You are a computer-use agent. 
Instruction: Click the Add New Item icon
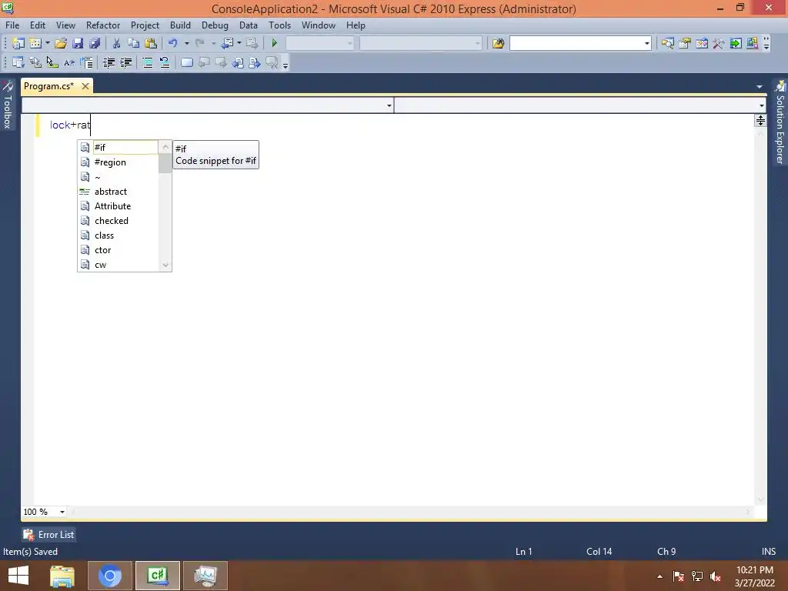[x=35, y=43]
